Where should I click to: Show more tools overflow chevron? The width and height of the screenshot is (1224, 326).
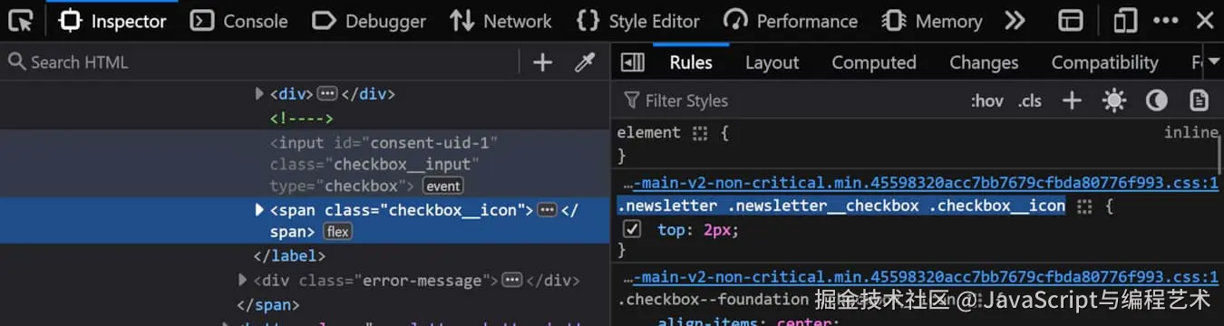1015,21
